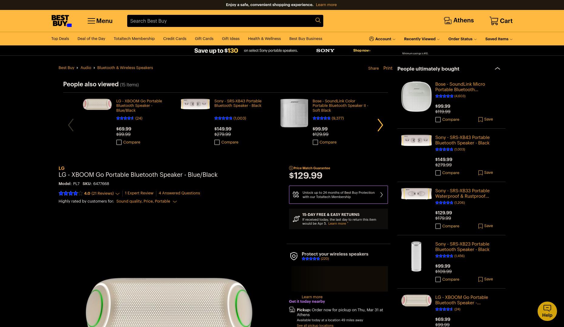Open the Bose SoundLink Color carousel thumbnail
564x327 pixels.
click(294, 113)
